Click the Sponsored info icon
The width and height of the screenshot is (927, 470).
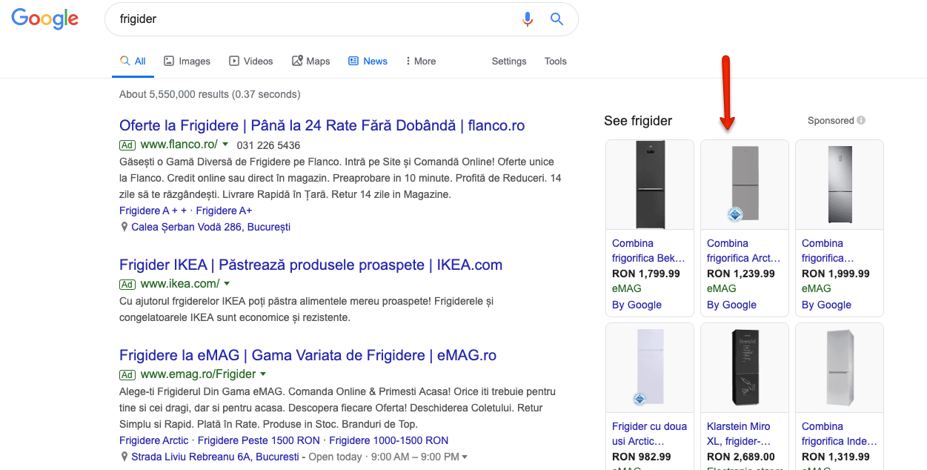861,120
